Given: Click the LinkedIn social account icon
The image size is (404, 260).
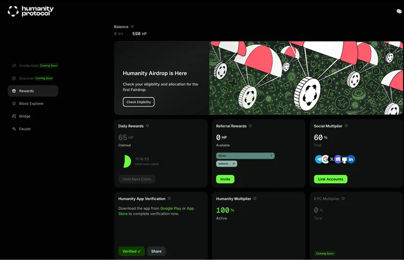Looking at the screenshot, I should [351, 159].
